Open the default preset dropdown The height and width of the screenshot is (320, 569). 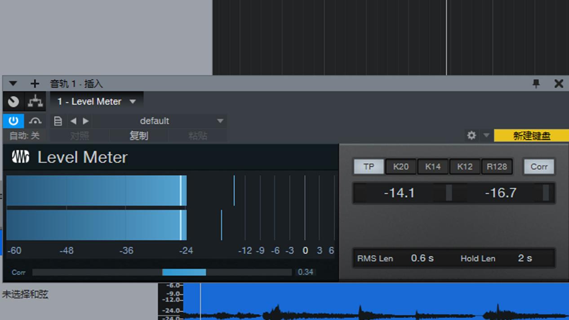tap(220, 121)
